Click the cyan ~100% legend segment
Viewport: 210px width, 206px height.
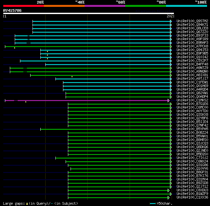click(x=186, y=6)
